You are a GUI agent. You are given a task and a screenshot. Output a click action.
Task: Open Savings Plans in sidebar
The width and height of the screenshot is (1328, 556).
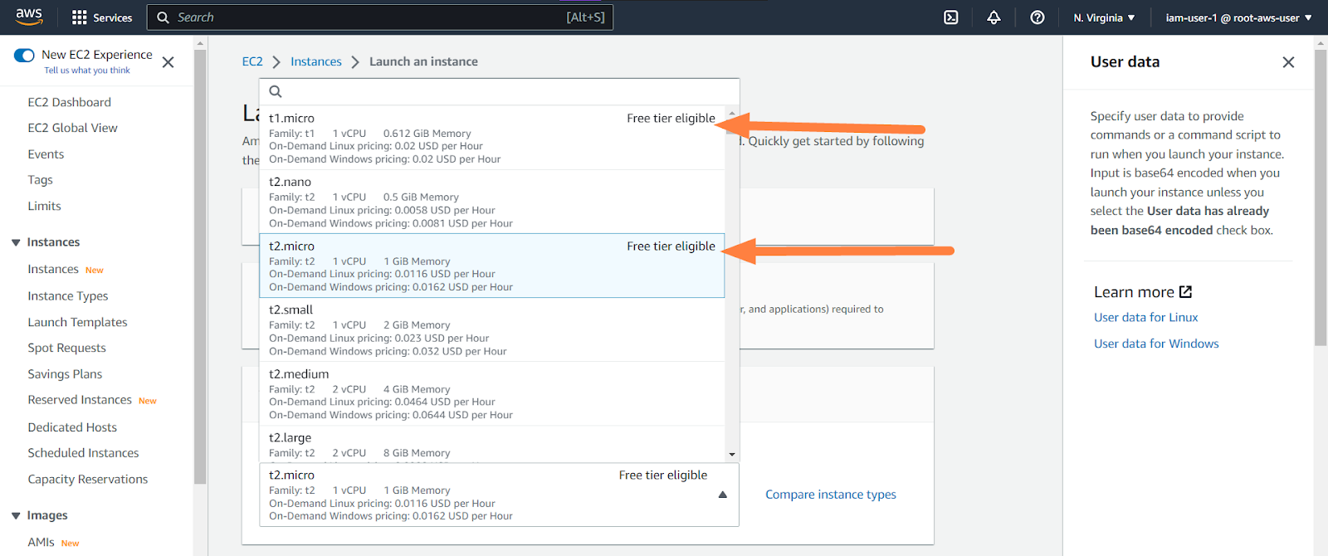65,374
